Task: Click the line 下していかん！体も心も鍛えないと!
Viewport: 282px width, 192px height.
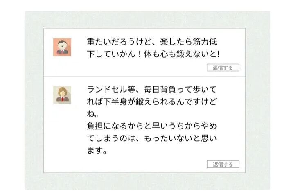Action: coord(153,54)
